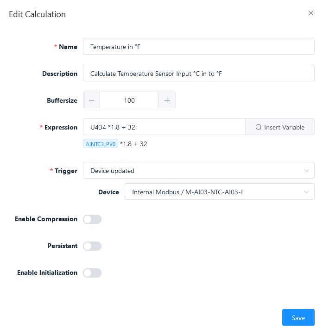This screenshot has width=323, height=334.
Task: Enable the Initialization toggle switch
Action: 92,273
